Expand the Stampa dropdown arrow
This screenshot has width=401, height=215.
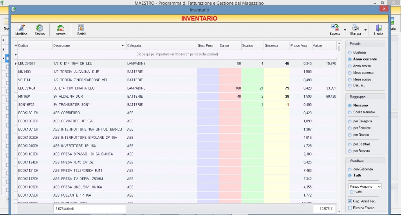365,30
